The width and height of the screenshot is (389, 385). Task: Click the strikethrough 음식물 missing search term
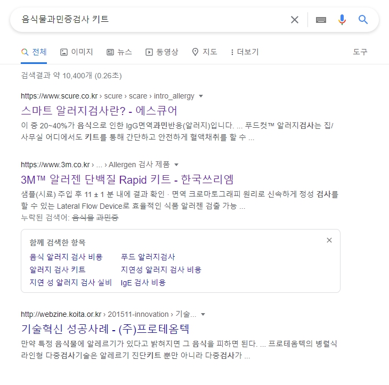[83, 218]
